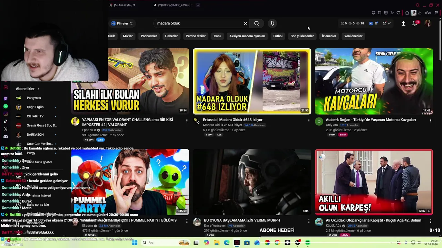Open options menu for Küçük Ağa video
This screenshot has width=442, height=248.
(431, 221)
